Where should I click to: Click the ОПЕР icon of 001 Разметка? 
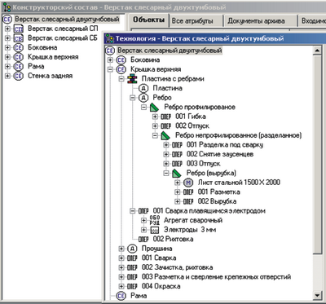(x=188, y=192)
